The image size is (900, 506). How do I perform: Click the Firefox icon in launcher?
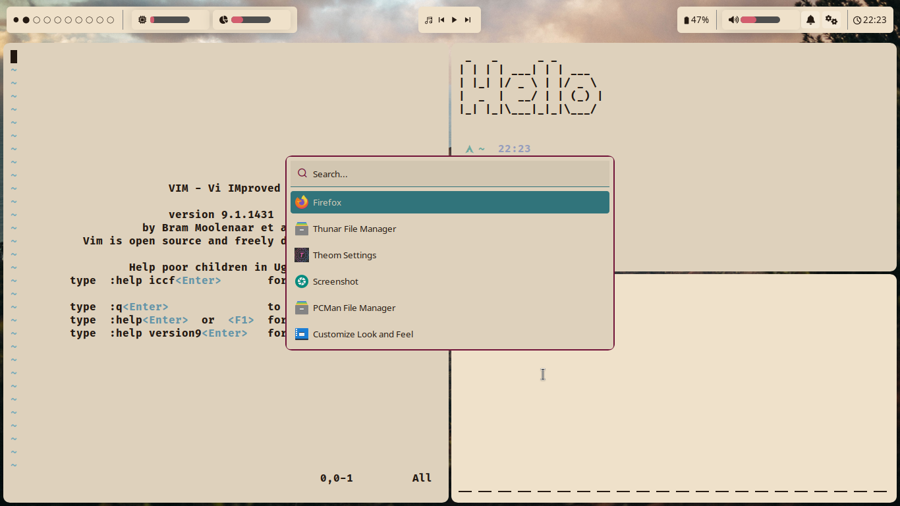[302, 202]
